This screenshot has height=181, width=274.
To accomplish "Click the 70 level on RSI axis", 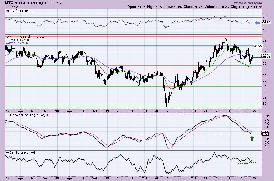I will (264, 17).
